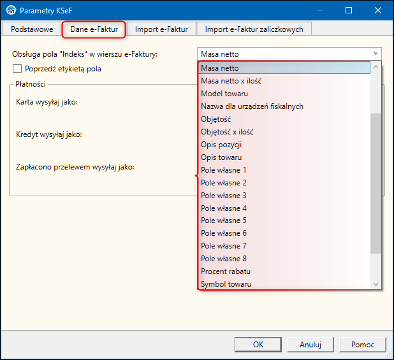This screenshot has height=360, width=394.
Task: Select 'Pole własne 3' option
Action: click(x=284, y=196)
